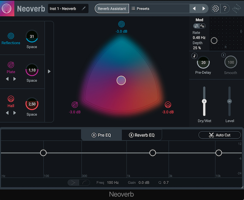Select the Hall engine icon in left panel

point(11,99)
